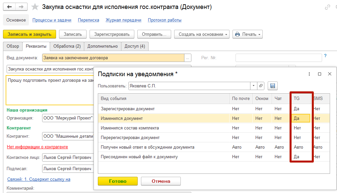Click TG value Да for Изменился документ
Viewport: 337px width, 193px height.
[301, 119]
